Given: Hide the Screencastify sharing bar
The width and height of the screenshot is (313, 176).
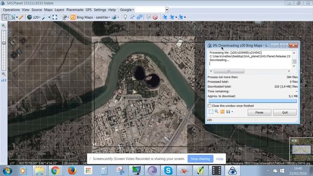Looking at the screenshot, I should click(x=220, y=159).
